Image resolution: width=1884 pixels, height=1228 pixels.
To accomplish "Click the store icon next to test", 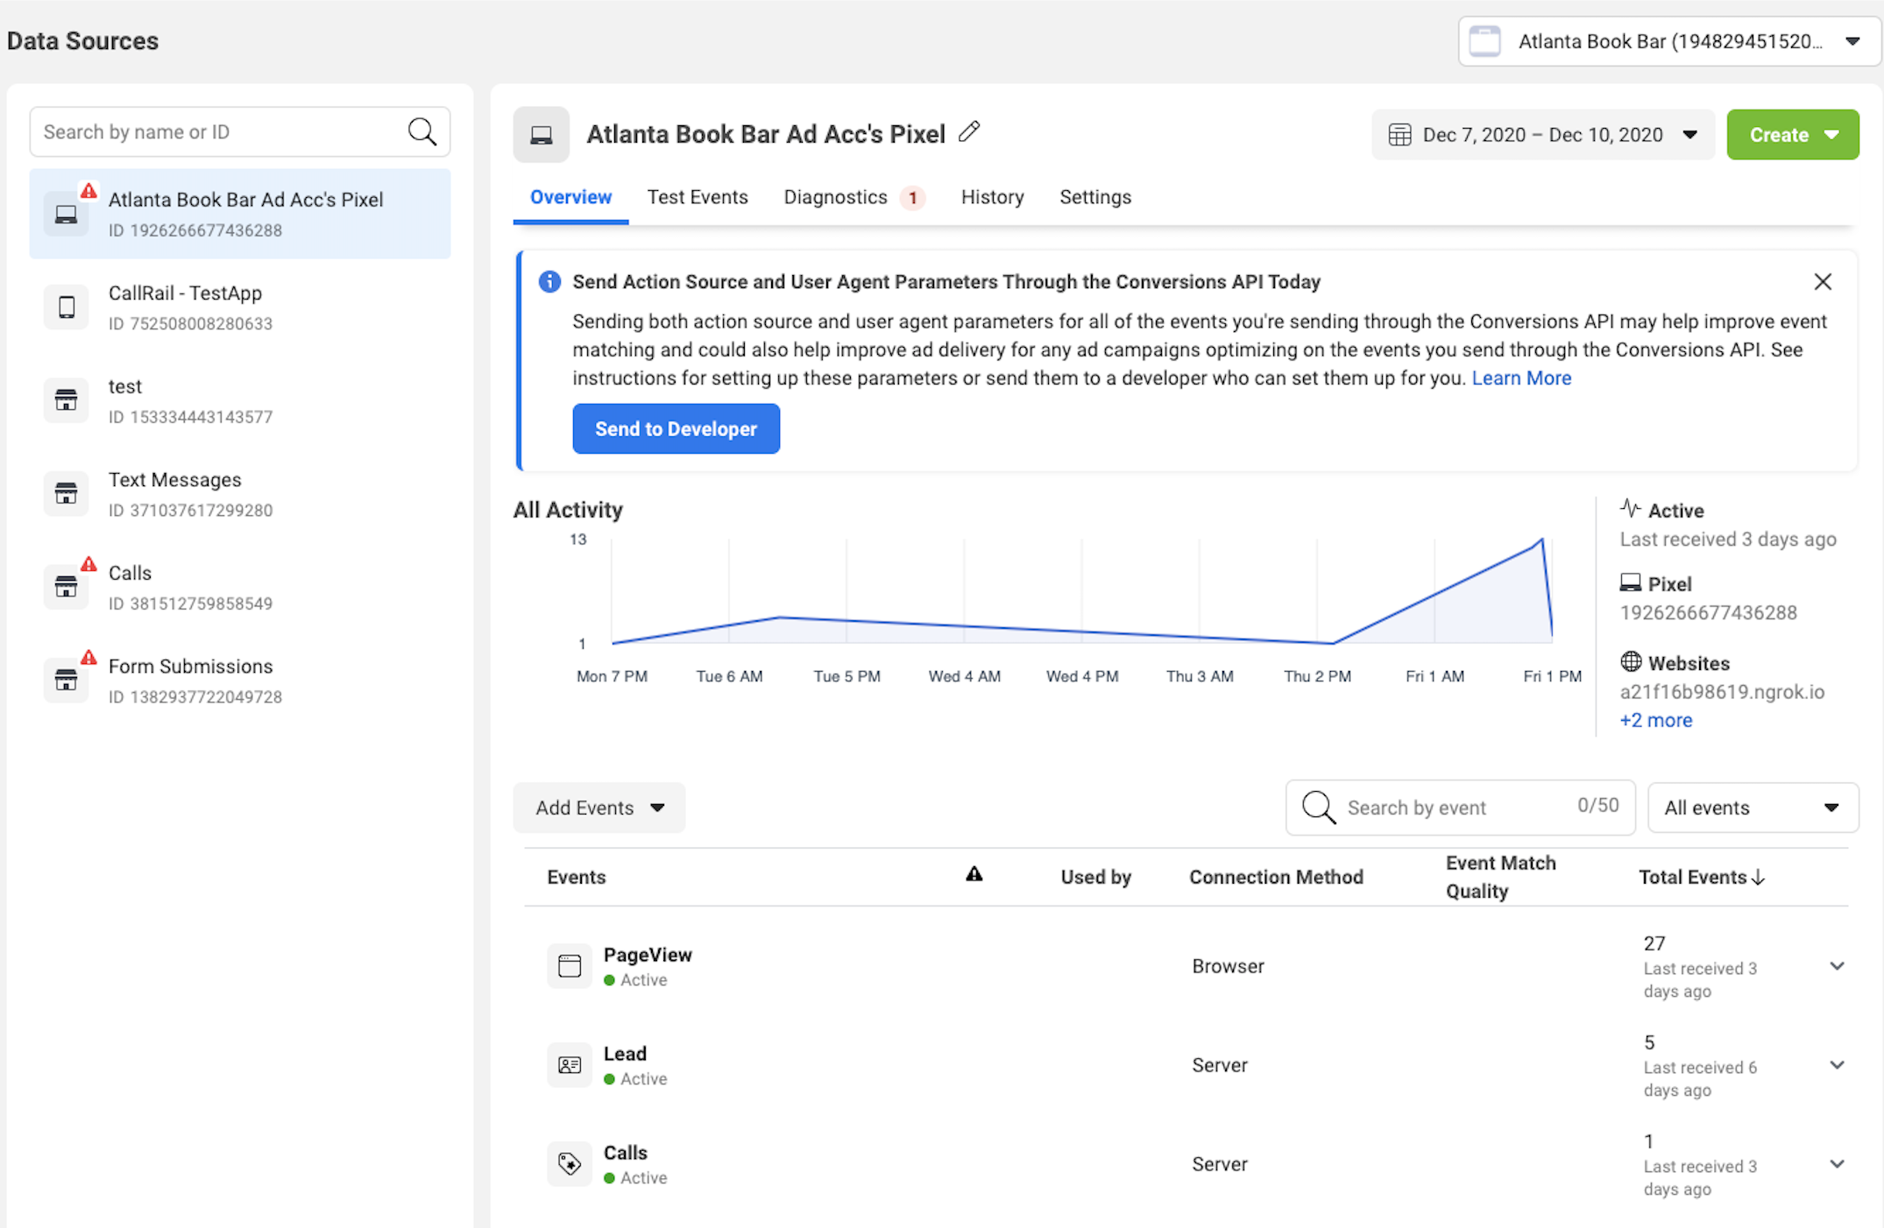I will point(67,400).
